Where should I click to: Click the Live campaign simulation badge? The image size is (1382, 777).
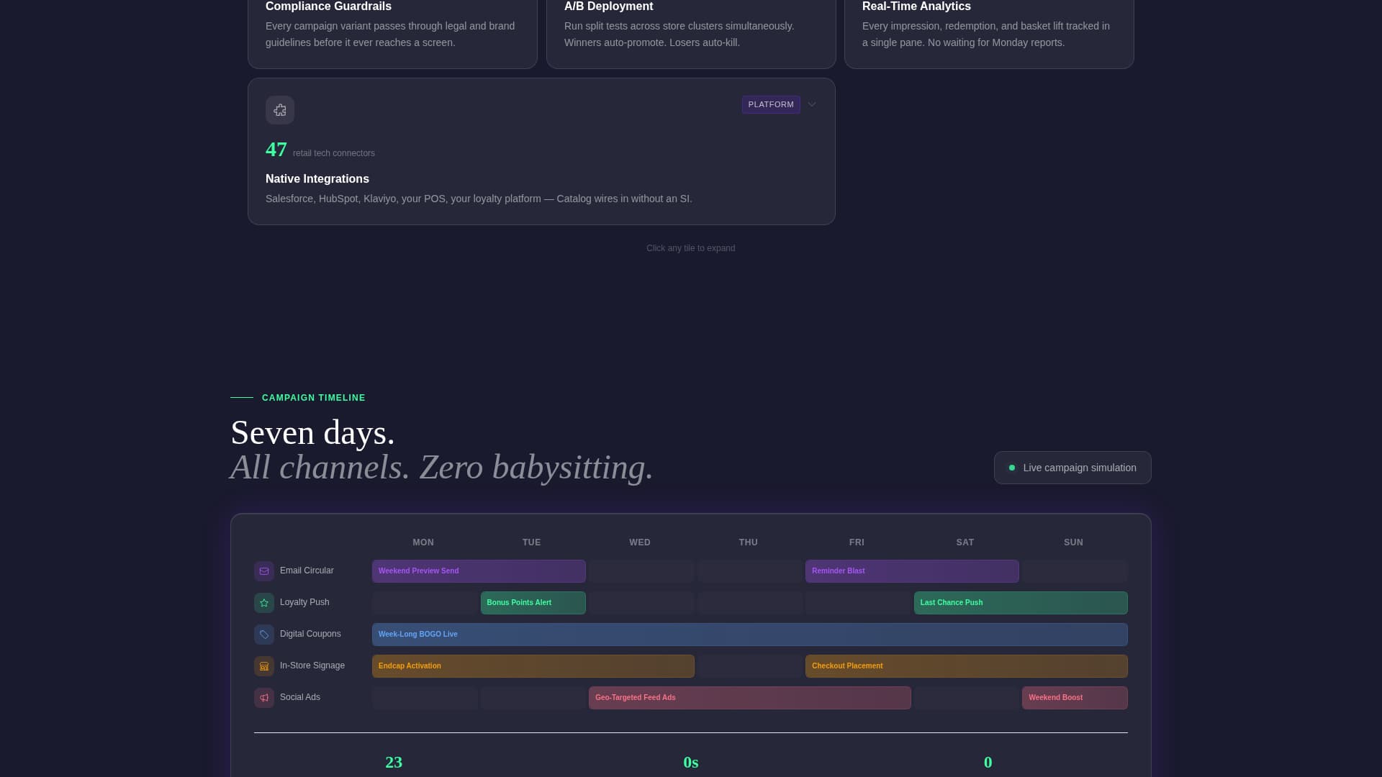point(1072,468)
